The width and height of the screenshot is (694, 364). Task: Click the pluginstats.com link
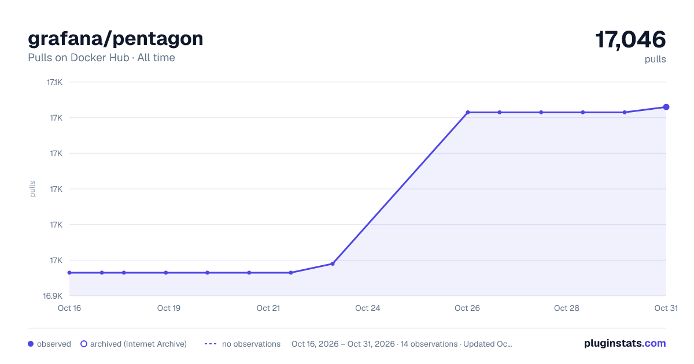click(625, 343)
